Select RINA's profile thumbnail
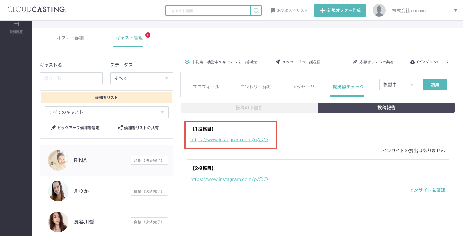The height and width of the screenshot is (236, 463). coord(58,160)
